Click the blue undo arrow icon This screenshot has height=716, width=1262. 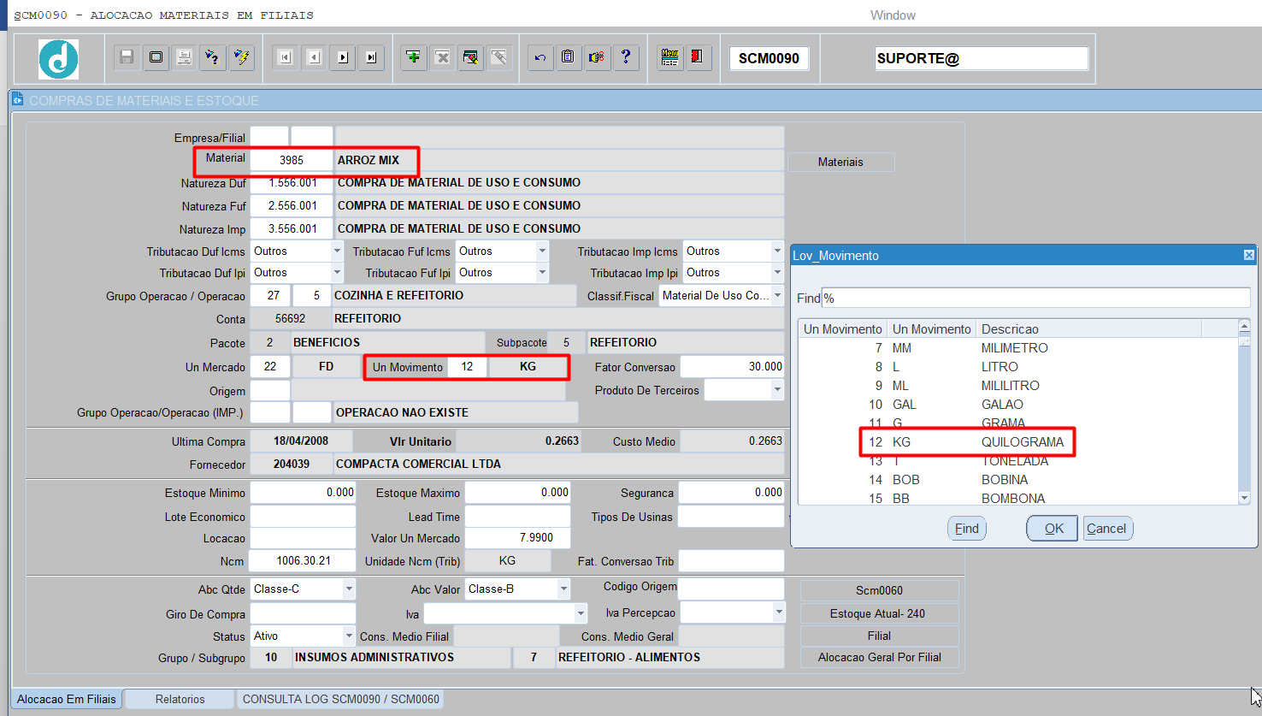click(540, 57)
